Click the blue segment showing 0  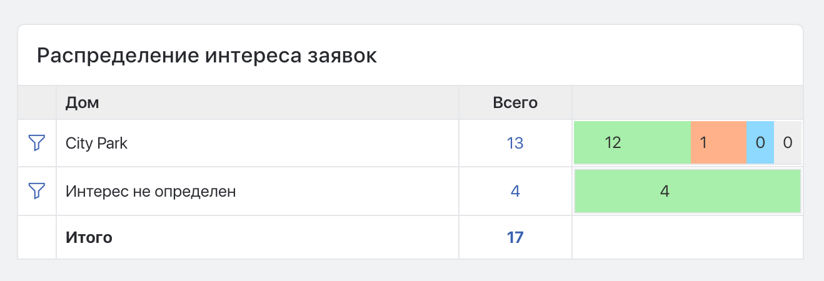(760, 143)
